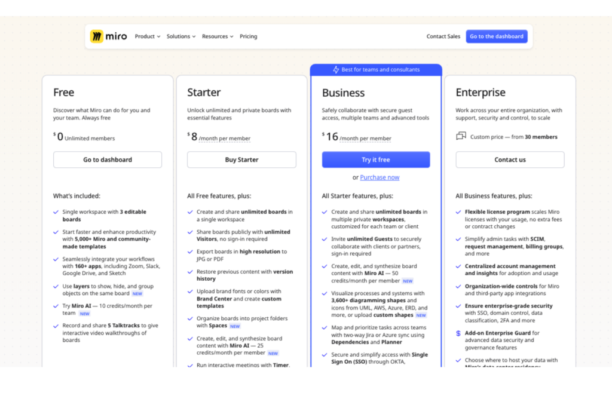Click Try it free in Business plan
612x408 pixels.
click(x=376, y=159)
